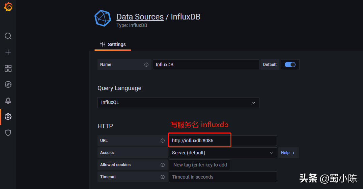Expand the Access Help button
363x189 pixels.
[x=288, y=153]
